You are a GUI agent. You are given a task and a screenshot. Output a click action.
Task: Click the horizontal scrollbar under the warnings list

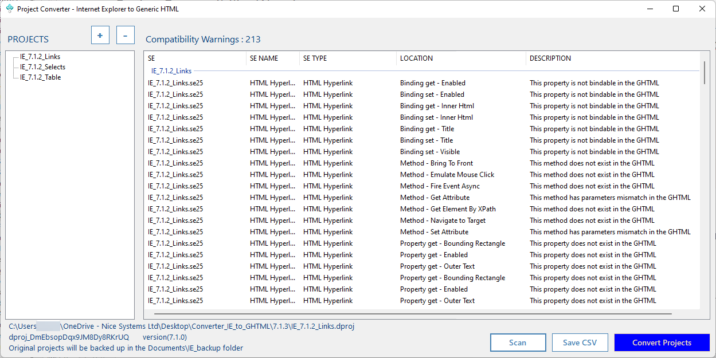[413, 314]
